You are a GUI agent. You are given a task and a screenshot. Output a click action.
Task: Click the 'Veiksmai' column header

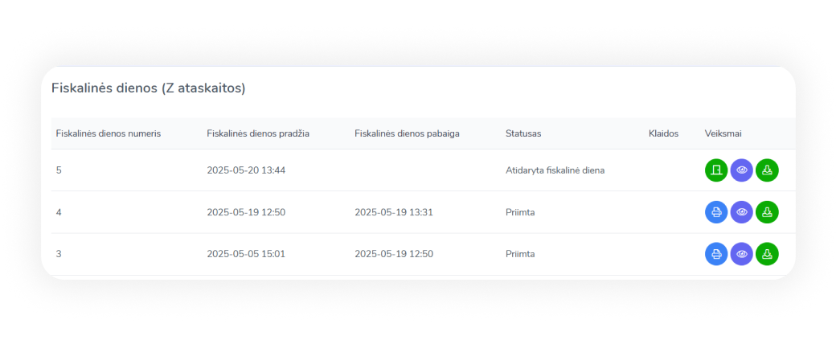(723, 133)
